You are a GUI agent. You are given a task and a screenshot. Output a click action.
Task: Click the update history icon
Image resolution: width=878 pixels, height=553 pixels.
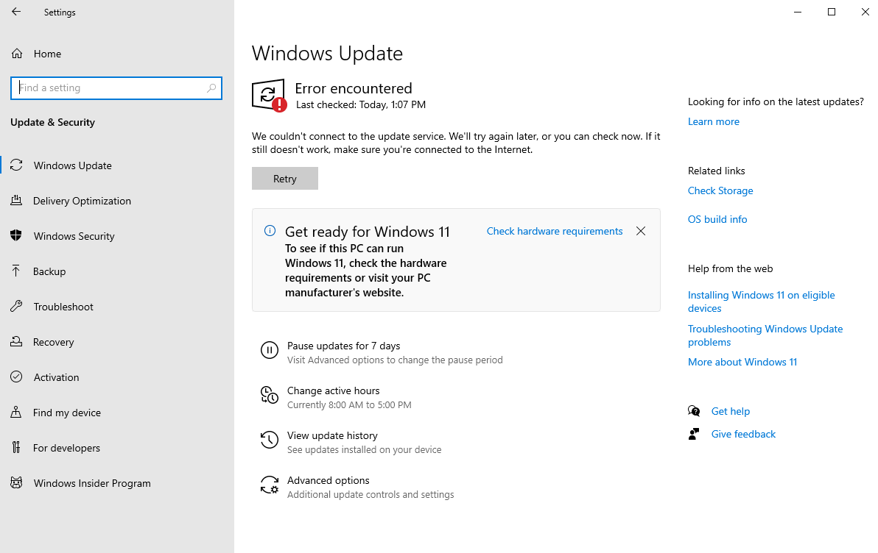click(x=270, y=440)
